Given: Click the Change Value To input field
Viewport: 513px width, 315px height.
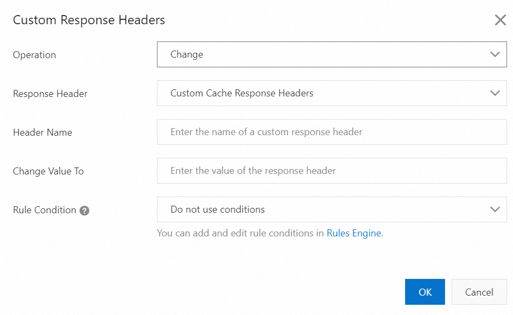Looking at the screenshot, I should point(332,171).
